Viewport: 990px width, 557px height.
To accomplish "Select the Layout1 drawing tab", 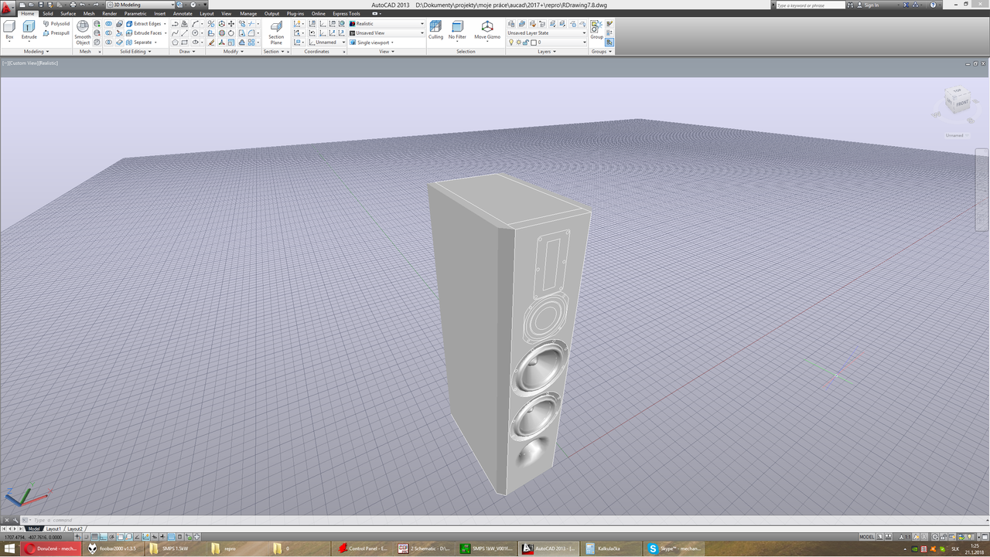I will pyautogui.click(x=53, y=529).
